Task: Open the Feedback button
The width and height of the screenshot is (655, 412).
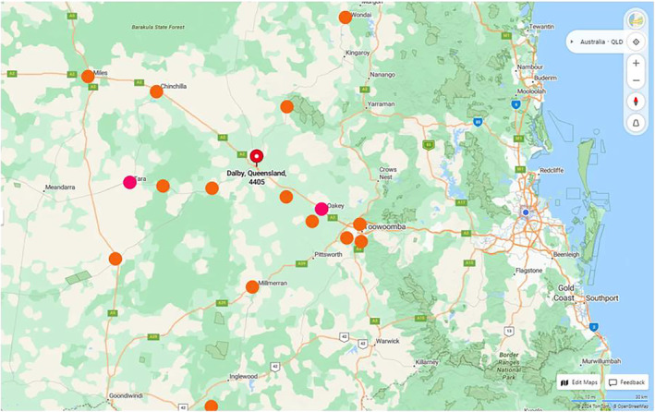Action: pyautogui.click(x=626, y=382)
